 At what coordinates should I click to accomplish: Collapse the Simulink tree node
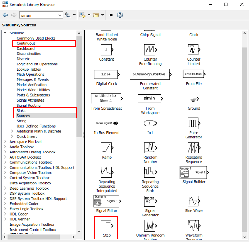(5, 33)
